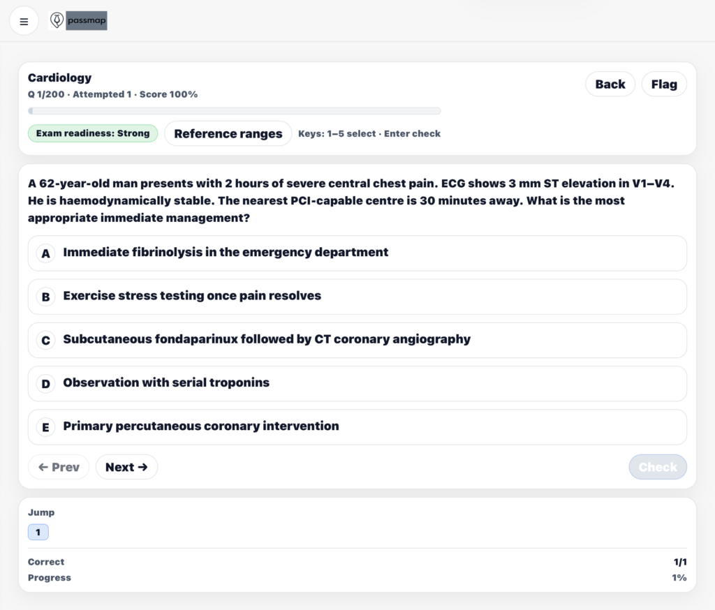715x610 pixels.
Task: Click the passmap logo icon
Action: 57,21
